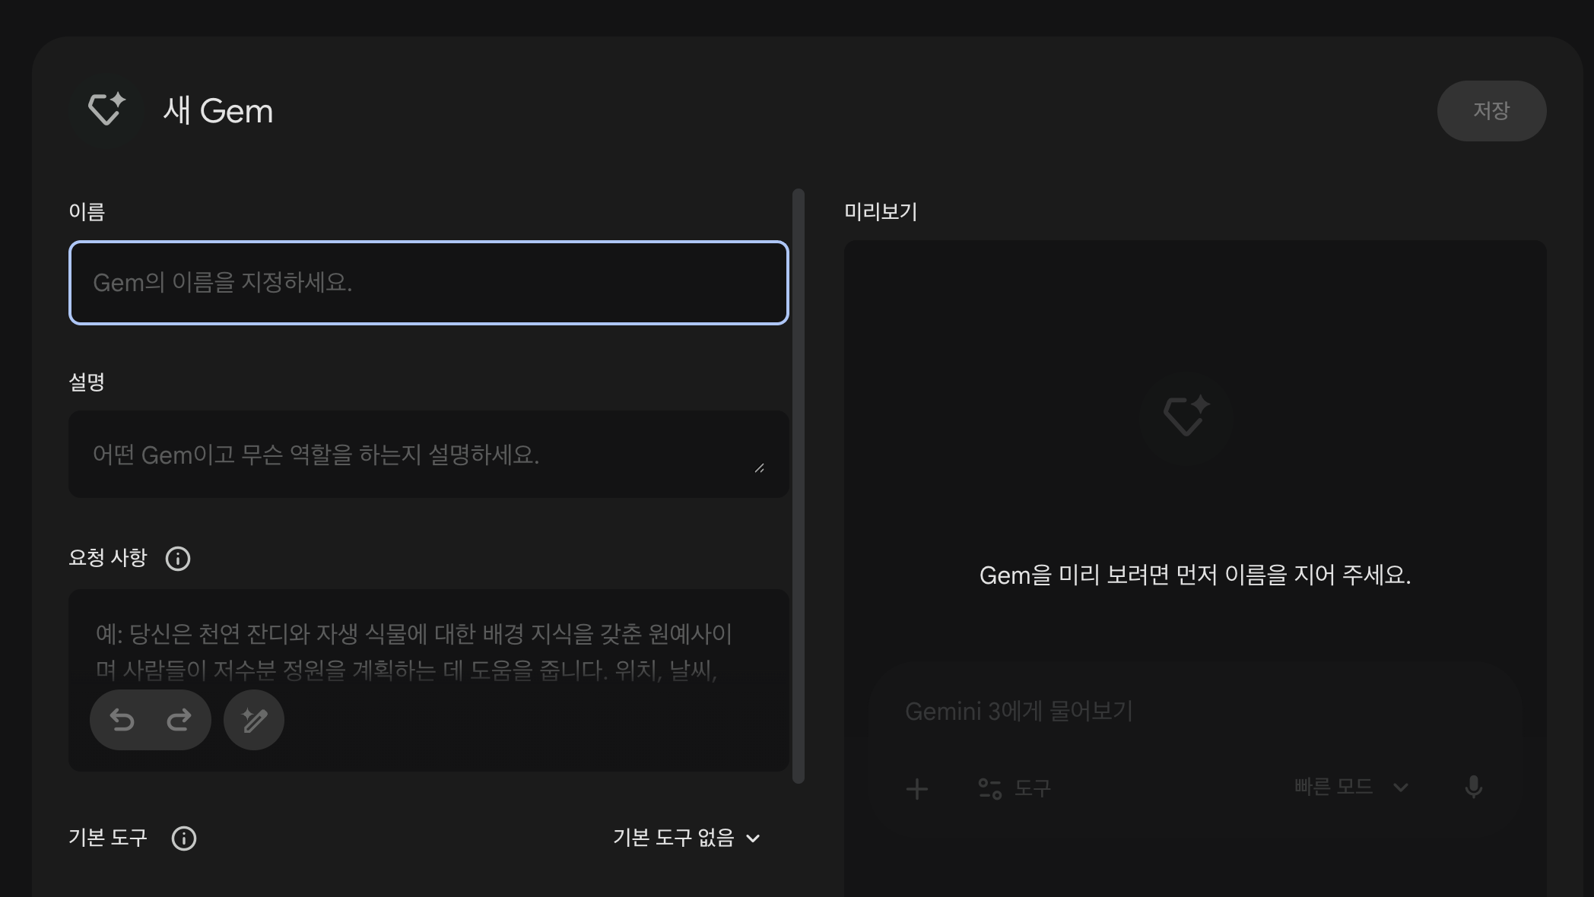This screenshot has height=897, width=1594.
Task: Focus the Gem name input field
Action: click(x=428, y=283)
